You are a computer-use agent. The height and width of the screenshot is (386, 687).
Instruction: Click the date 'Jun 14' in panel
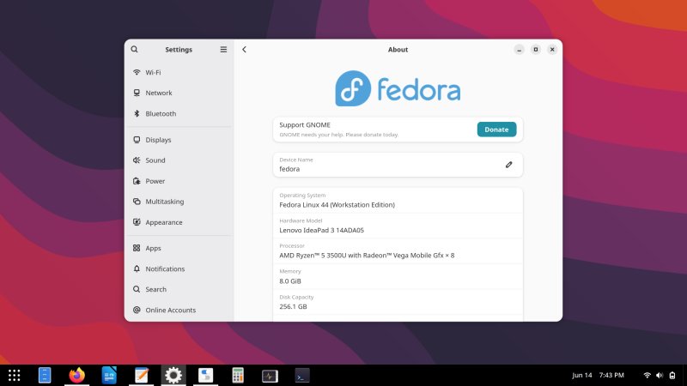tap(582, 375)
